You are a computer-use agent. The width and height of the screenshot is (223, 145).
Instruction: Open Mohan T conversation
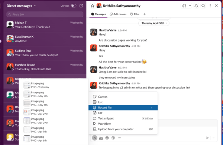click(45, 25)
